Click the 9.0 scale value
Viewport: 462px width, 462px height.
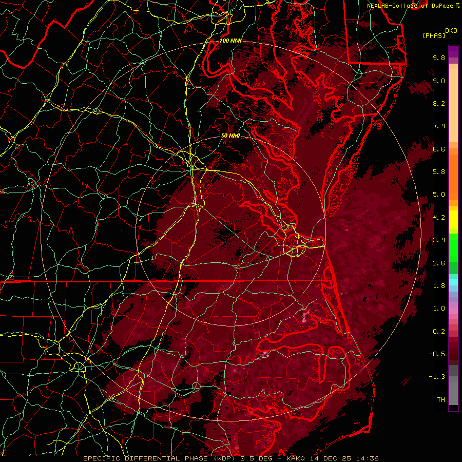coord(439,81)
